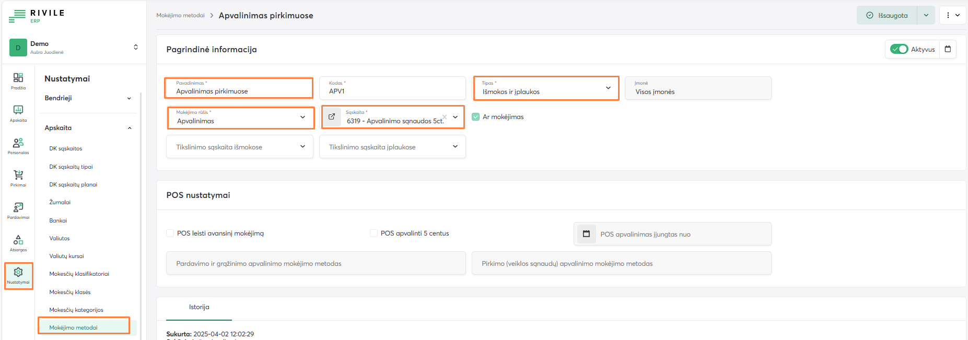Open the Tipas dropdown
This screenshot has height=340, width=968.
tap(546, 88)
